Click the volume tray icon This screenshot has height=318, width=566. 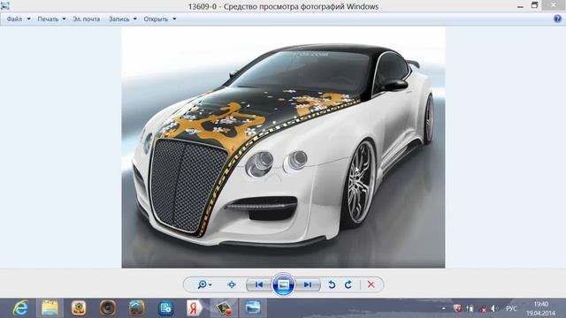click(494, 308)
